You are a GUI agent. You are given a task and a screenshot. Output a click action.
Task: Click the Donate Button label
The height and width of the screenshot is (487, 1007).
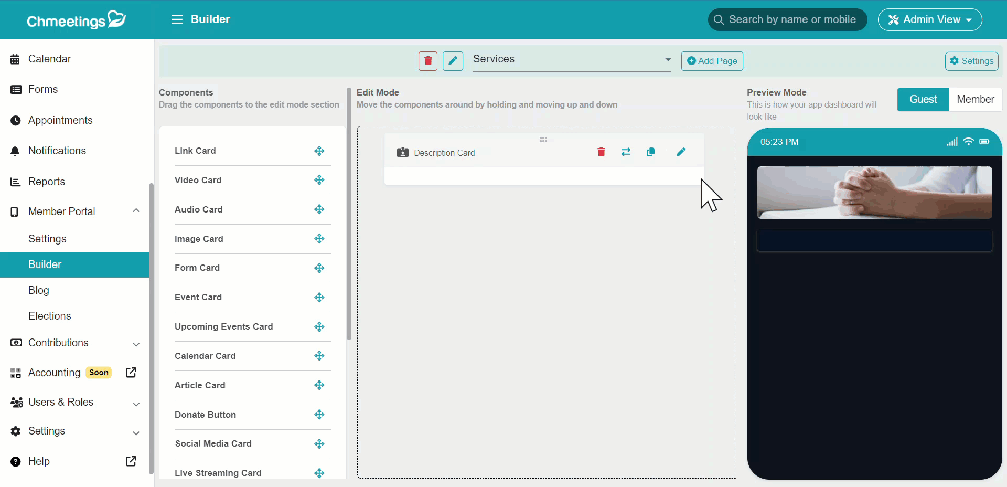(205, 415)
